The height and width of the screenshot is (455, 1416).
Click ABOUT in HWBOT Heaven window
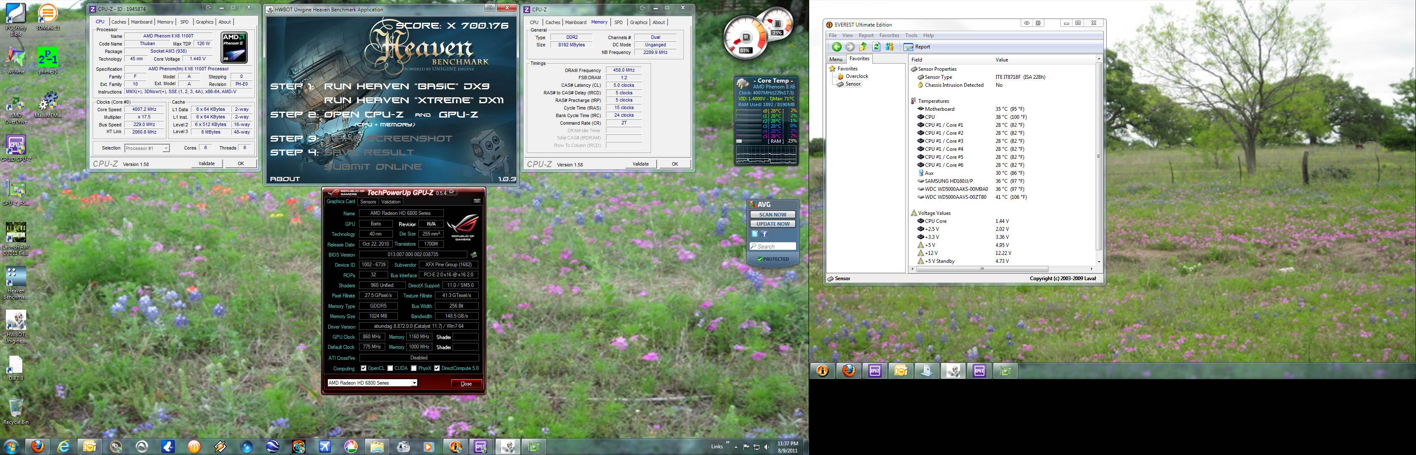coord(285,179)
